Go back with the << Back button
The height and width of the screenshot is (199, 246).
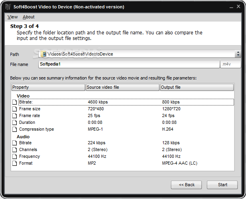pyautogui.click(x=186, y=185)
